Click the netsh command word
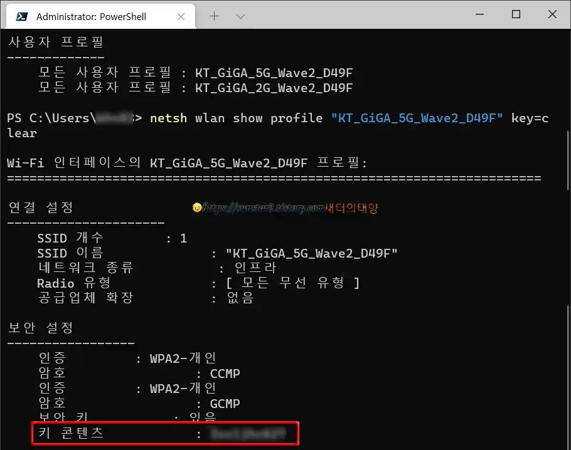The height and width of the screenshot is (450, 571). (x=169, y=118)
